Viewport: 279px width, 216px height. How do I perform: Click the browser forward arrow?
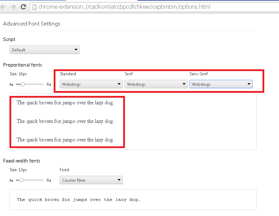(x=13, y=7)
